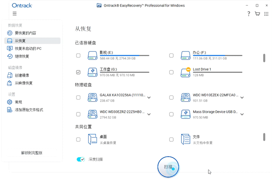Click the 影视 (E:) drive icon
The image size is (272, 180).
(x=92, y=55)
